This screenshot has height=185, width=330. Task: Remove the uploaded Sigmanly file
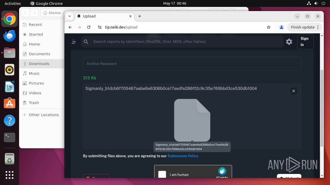[x=293, y=91]
